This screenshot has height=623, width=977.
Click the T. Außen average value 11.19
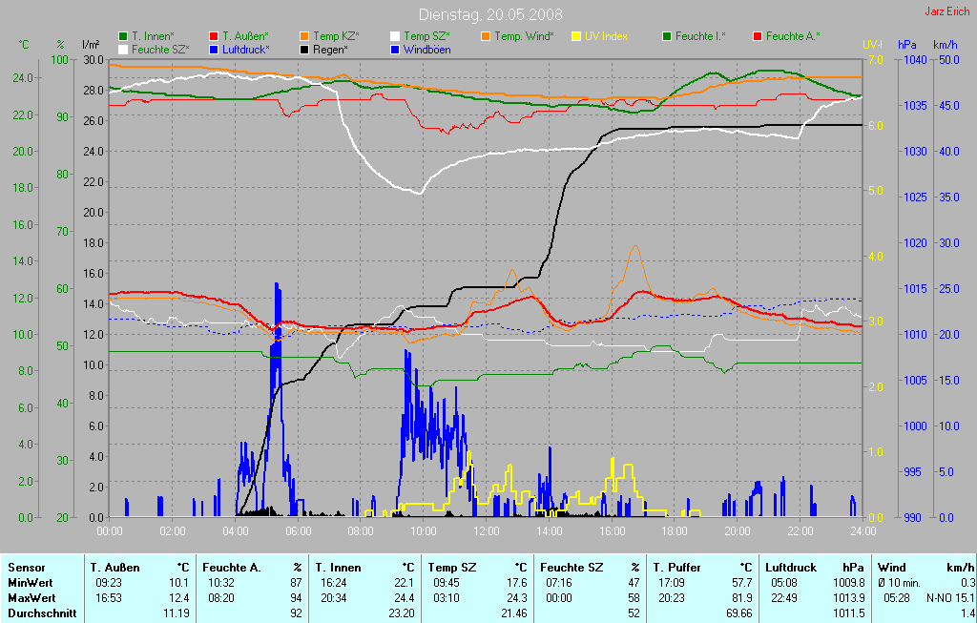pos(177,613)
